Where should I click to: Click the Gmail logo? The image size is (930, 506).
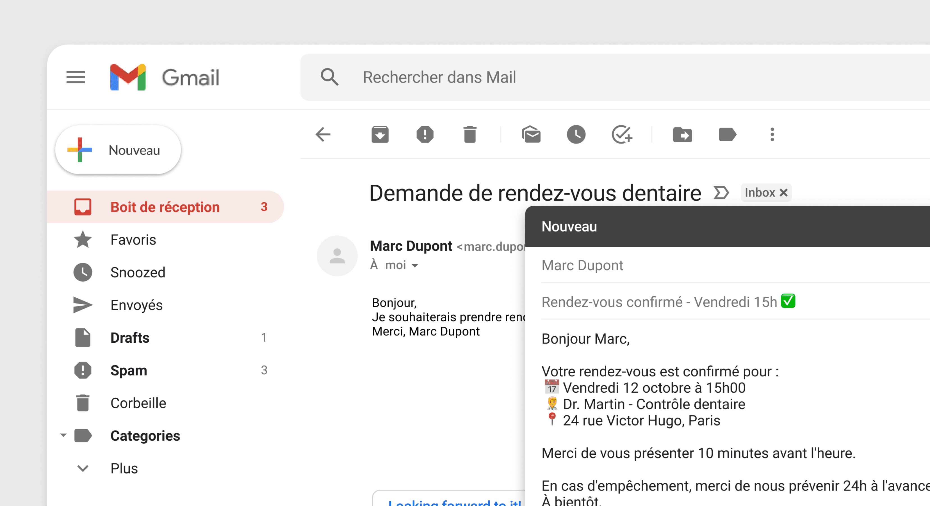[x=165, y=77]
